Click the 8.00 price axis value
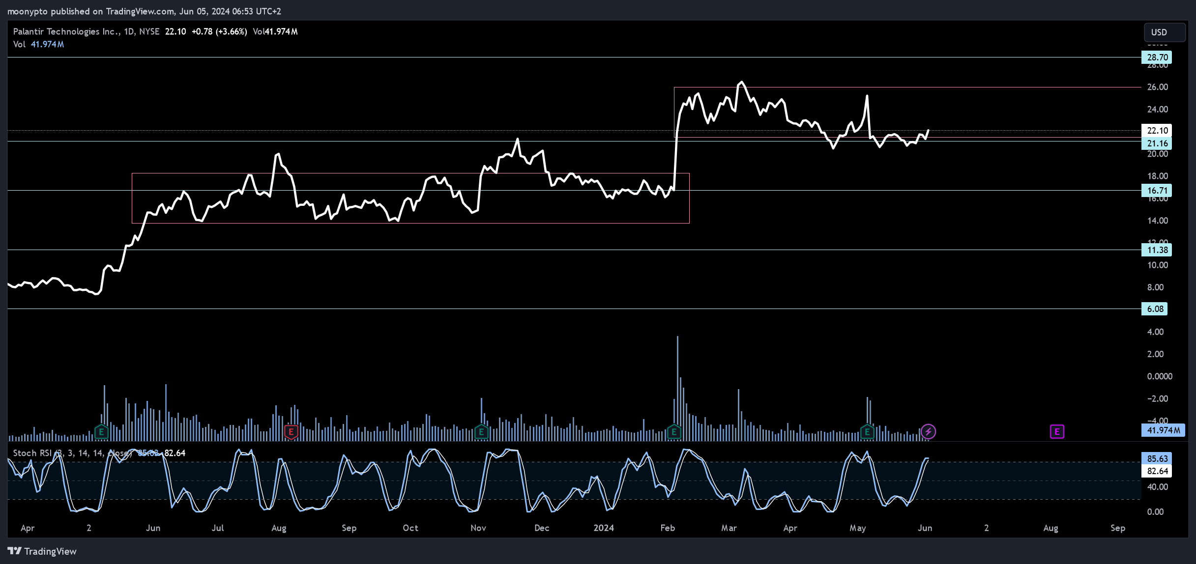This screenshot has width=1196, height=564. (1155, 287)
